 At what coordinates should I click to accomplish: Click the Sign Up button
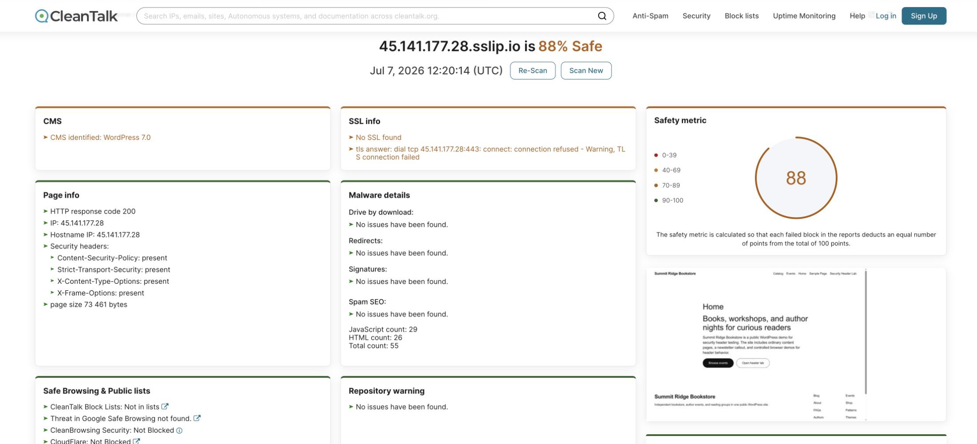(924, 16)
